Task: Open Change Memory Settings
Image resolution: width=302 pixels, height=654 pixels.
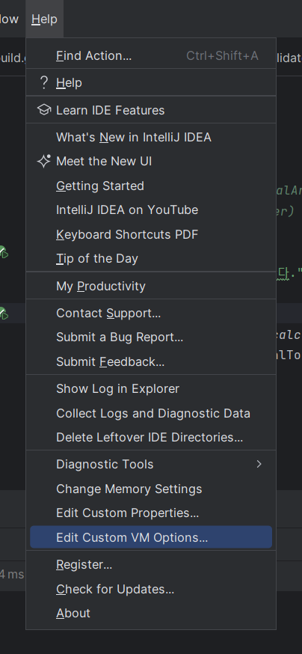Action: pyautogui.click(x=151, y=489)
